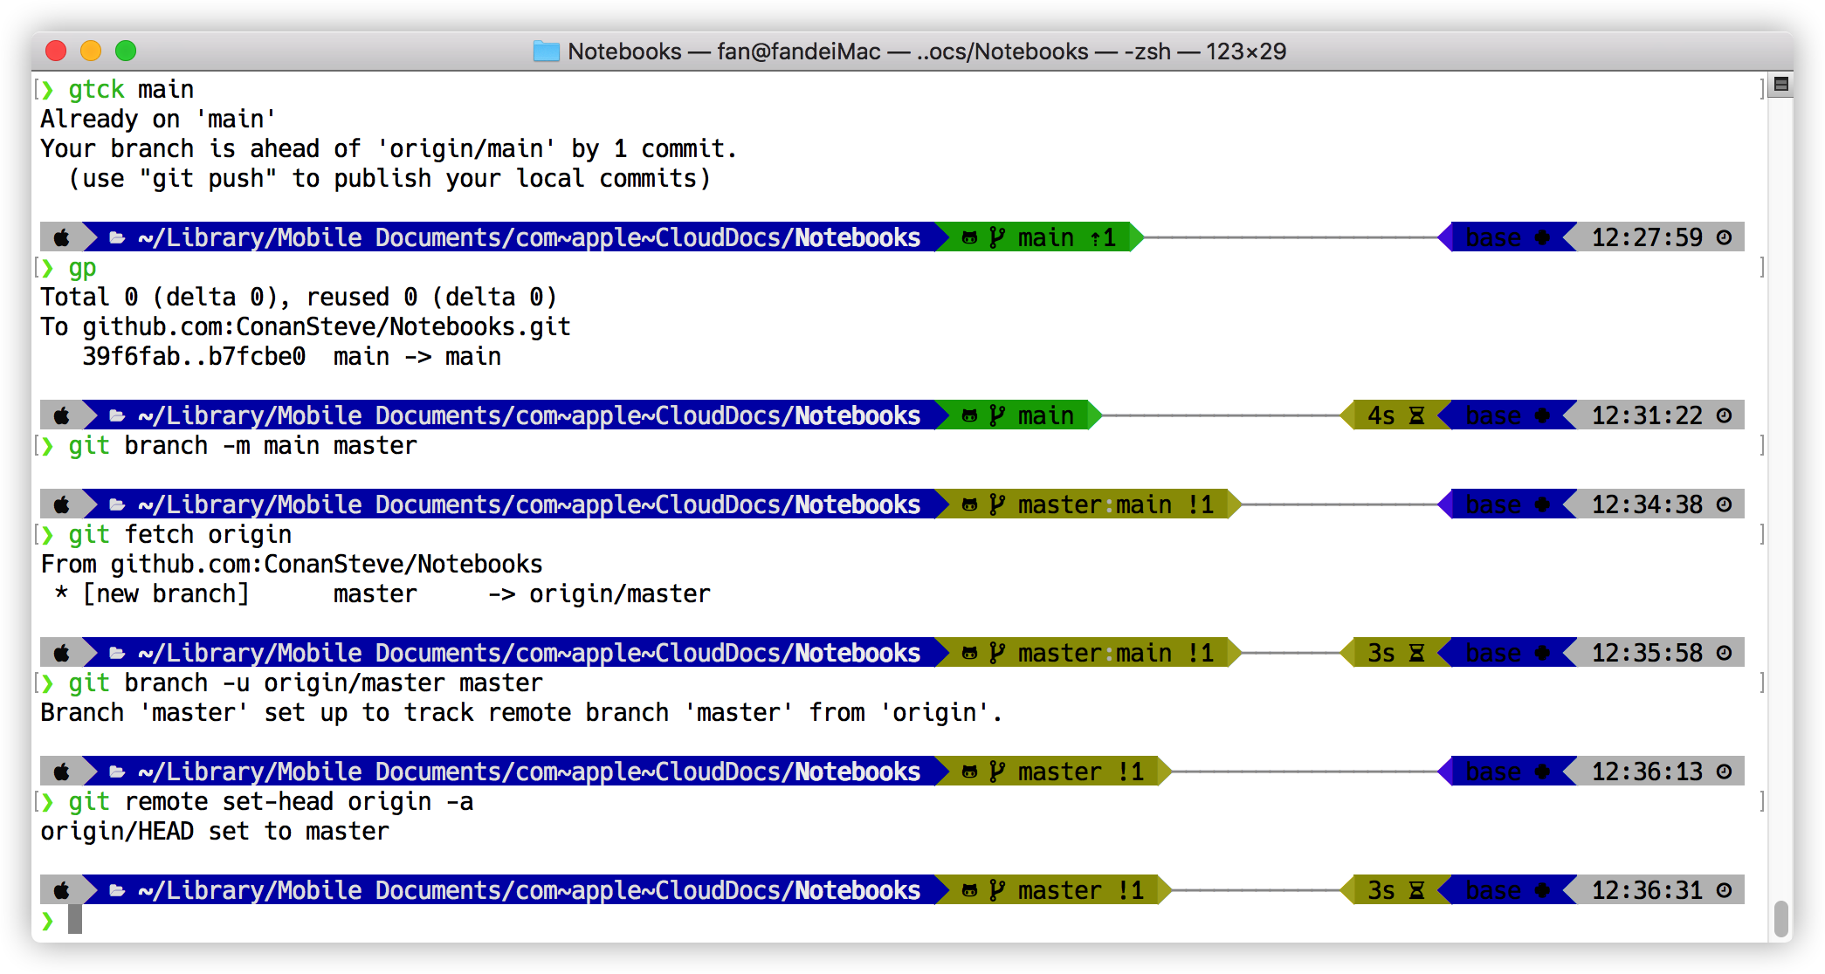Click the GitHub cat icon in the 12:31:22 prompt

[969, 415]
